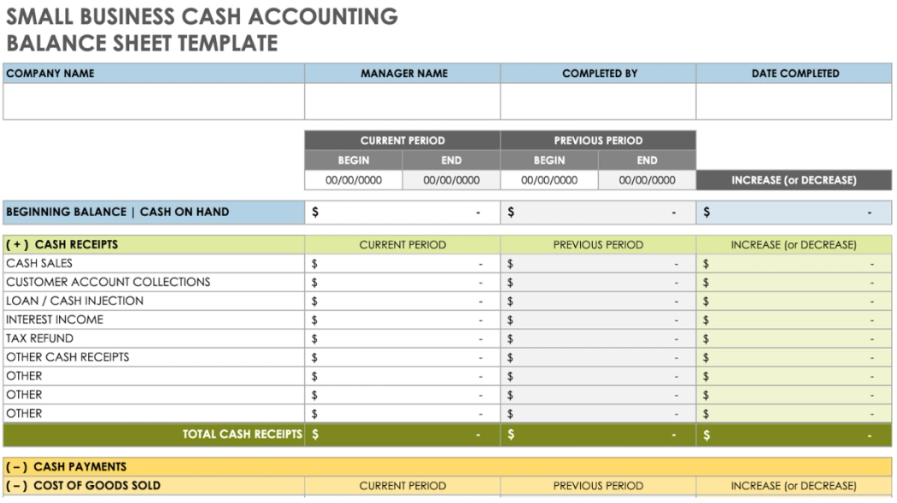The width and height of the screenshot is (897, 503).
Task: Click OTHER CASH RECEIPTS previous period cell
Action: pos(598,357)
